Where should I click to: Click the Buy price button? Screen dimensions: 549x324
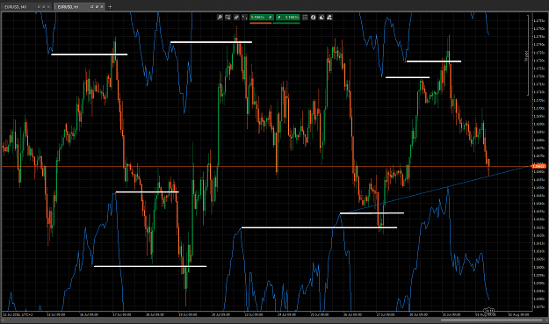click(x=288, y=18)
